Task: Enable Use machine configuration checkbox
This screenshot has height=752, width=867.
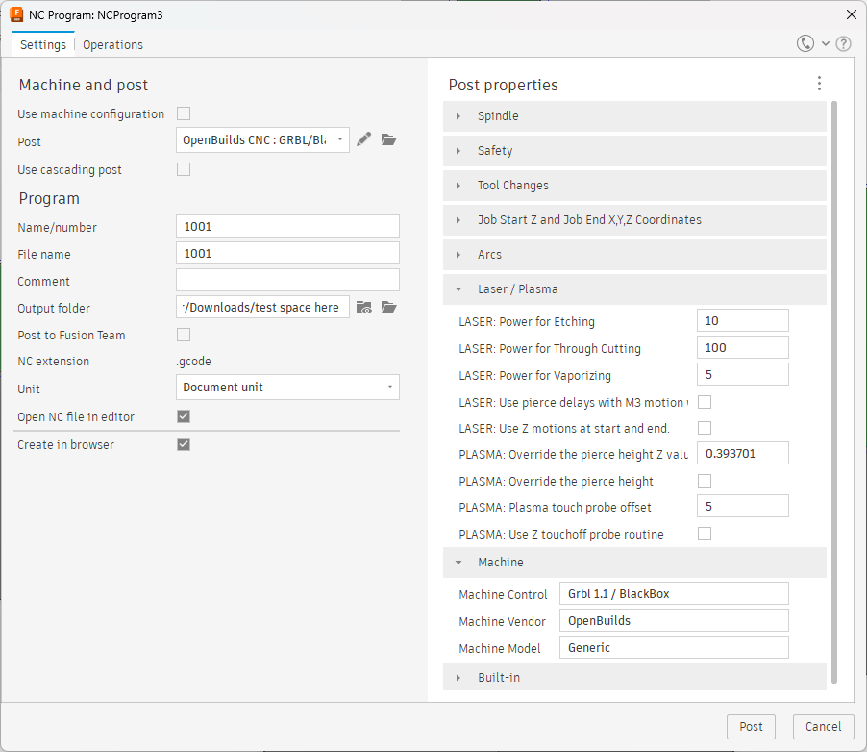Action: [184, 113]
